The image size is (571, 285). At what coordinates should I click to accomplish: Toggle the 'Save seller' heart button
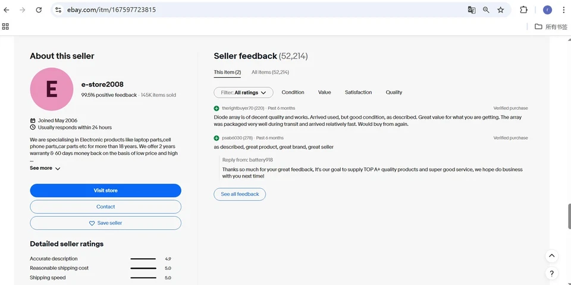(105, 223)
